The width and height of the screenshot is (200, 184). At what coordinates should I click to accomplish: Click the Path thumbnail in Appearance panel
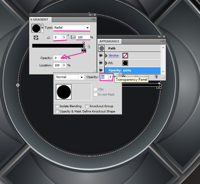(102, 49)
